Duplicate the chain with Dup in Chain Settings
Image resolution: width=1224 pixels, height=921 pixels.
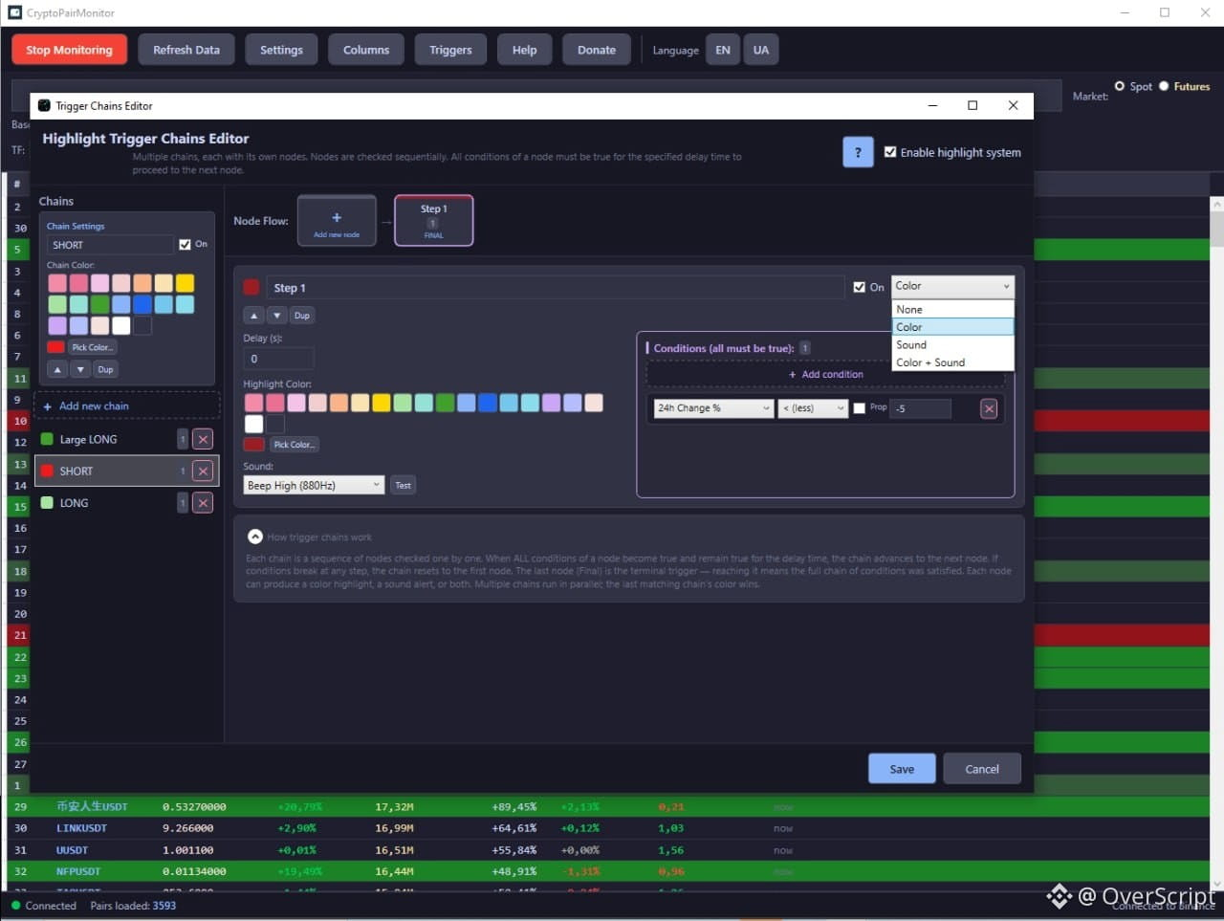click(105, 369)
